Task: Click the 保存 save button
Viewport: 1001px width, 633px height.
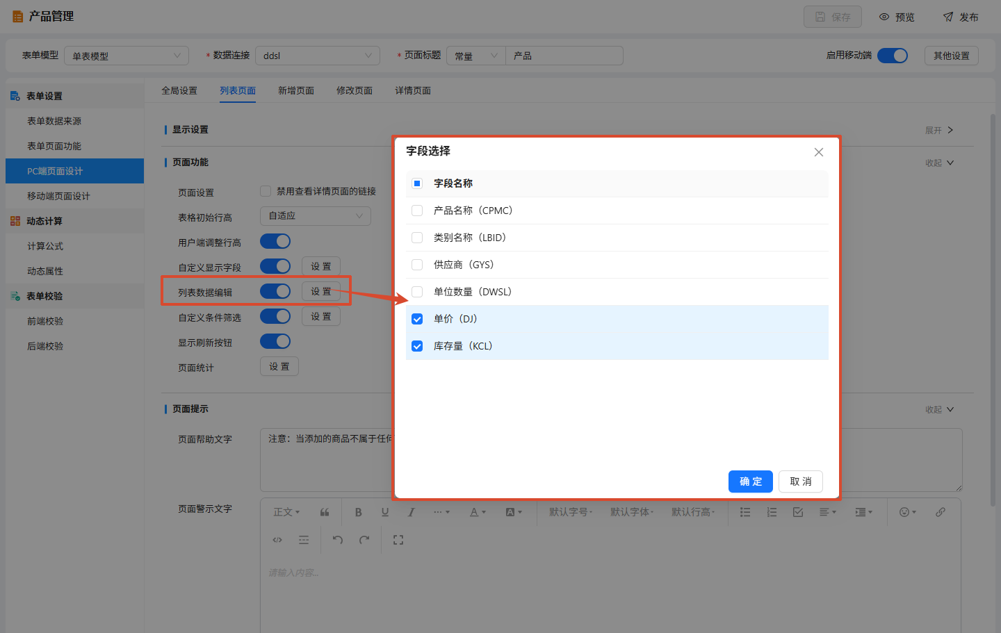Action: pos(833,17)
